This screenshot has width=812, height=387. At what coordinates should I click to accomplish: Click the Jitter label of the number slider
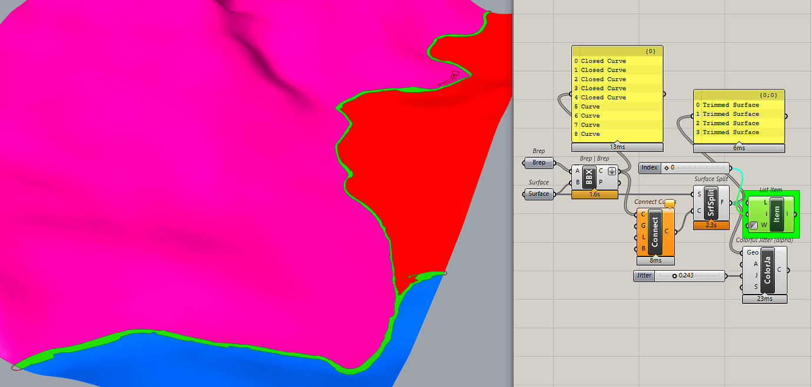[x=644, y=276]
